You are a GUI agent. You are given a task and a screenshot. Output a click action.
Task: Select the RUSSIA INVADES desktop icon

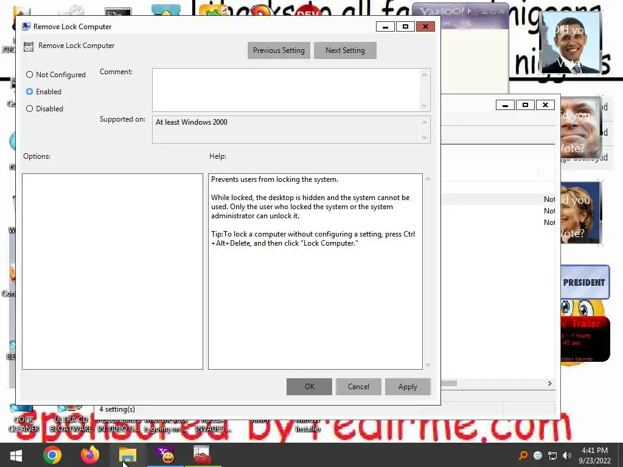(212, 424)
